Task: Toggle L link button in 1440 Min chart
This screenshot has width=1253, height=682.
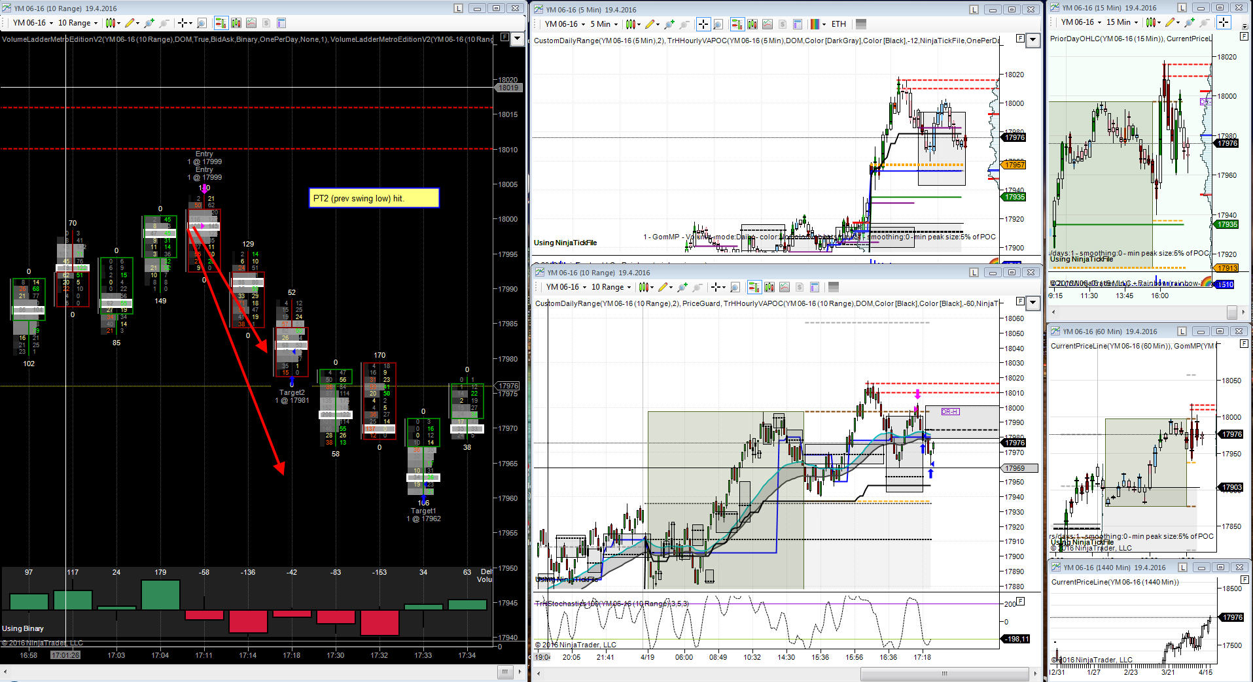Action: 1184,568
